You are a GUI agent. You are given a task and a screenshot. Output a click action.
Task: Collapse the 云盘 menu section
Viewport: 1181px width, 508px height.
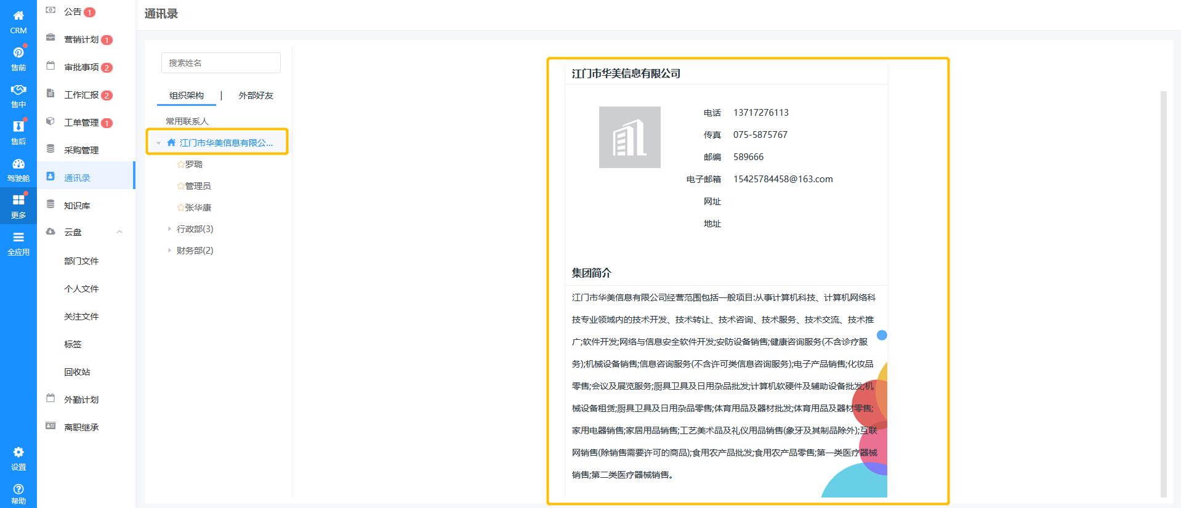(119, 232)
